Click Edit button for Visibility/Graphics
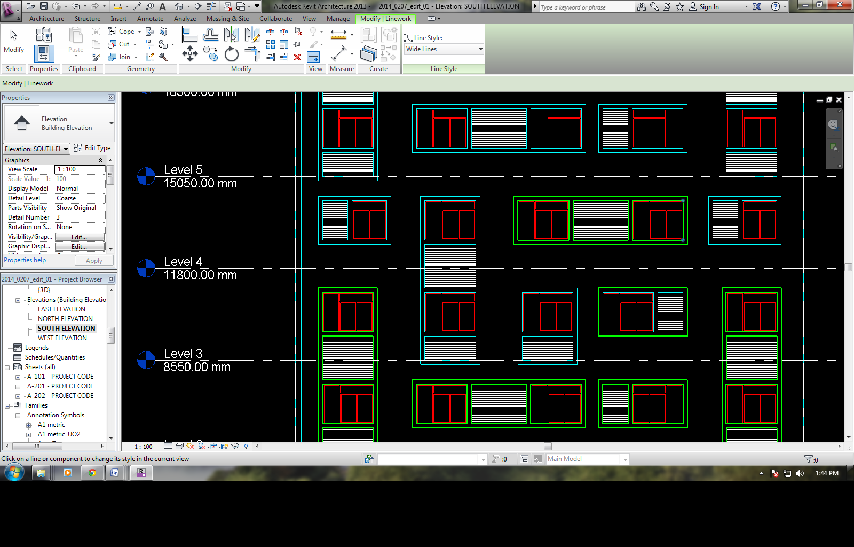This screenshot has height=547, width=854. tap(80, 237)
